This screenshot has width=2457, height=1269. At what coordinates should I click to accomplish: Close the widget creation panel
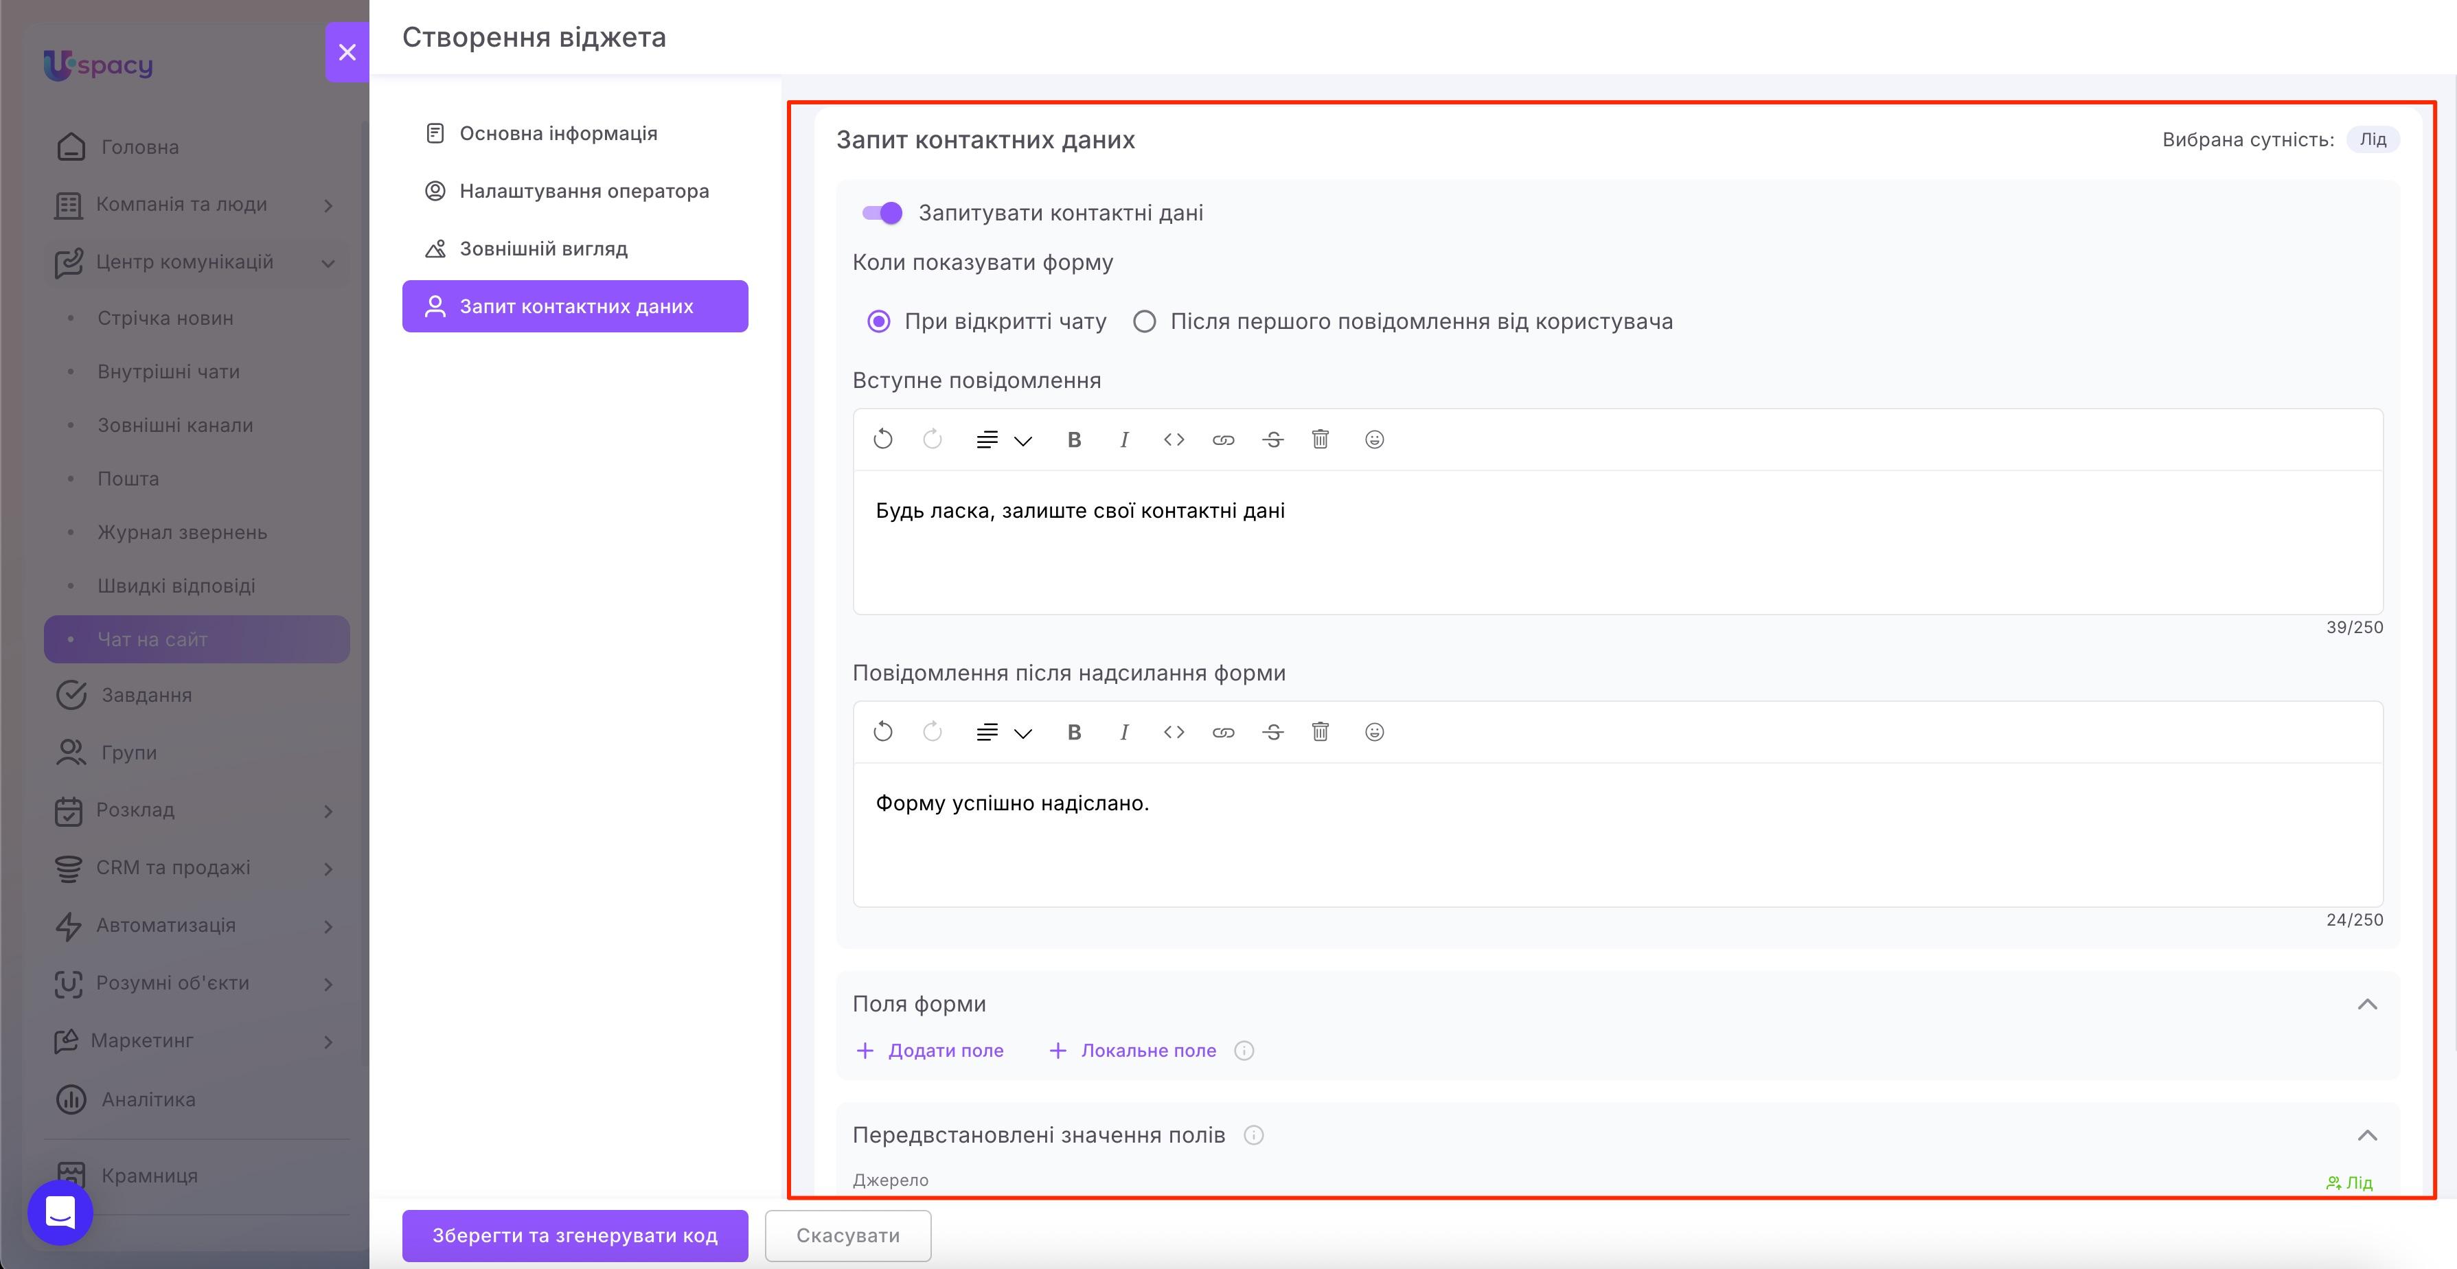[347, 52]
